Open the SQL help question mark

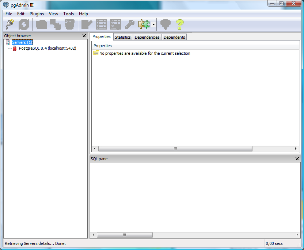180,24
